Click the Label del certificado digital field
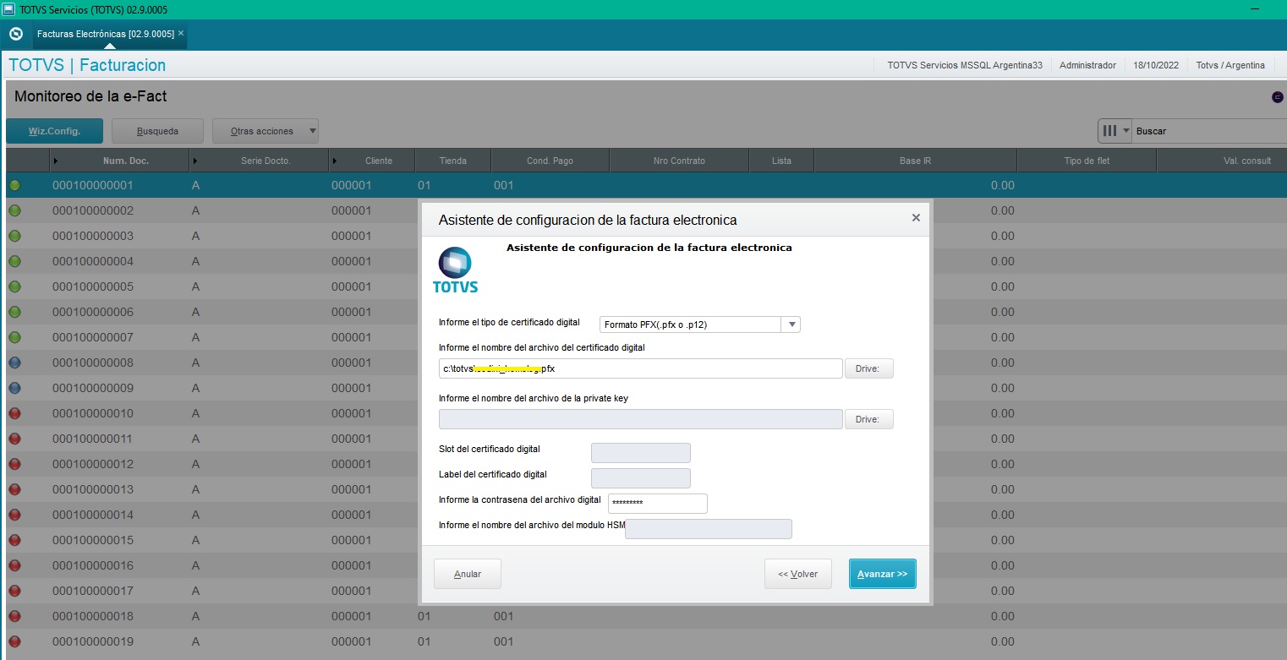Viewport: 1287px width, 660px height. [x=641, y=478]
